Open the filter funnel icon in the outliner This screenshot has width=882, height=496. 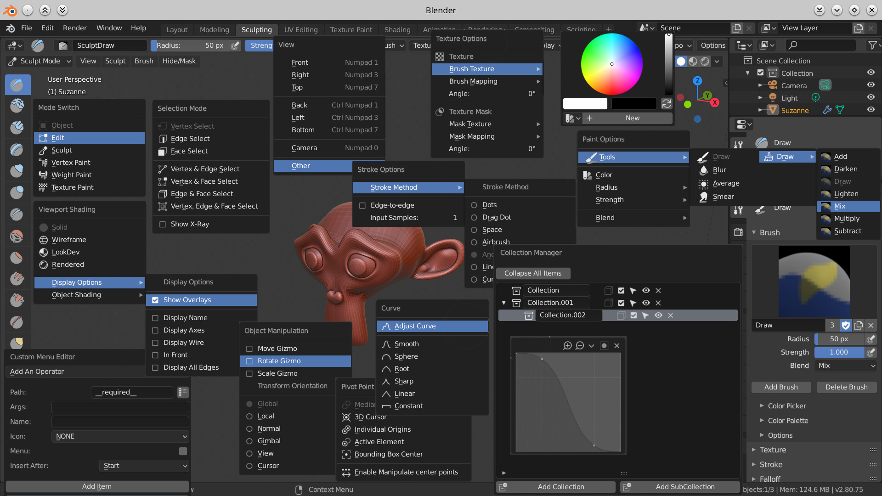point(872,45)
